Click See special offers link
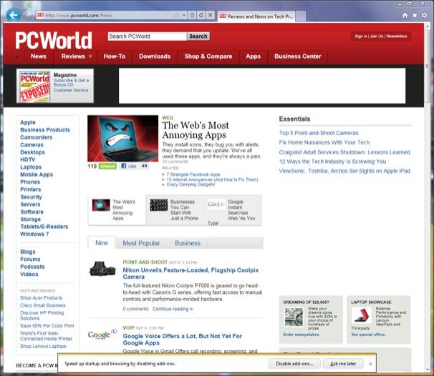This screenshot has height=376, width=434. click(x=368, y=335)
